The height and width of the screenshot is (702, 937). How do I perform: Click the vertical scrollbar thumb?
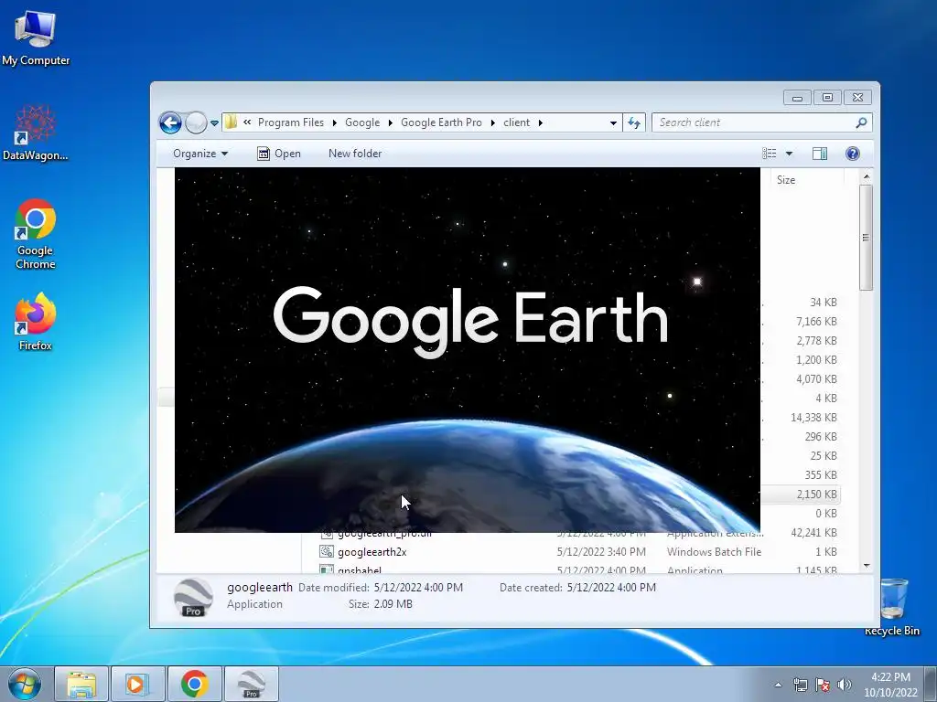tap(866, 238)
